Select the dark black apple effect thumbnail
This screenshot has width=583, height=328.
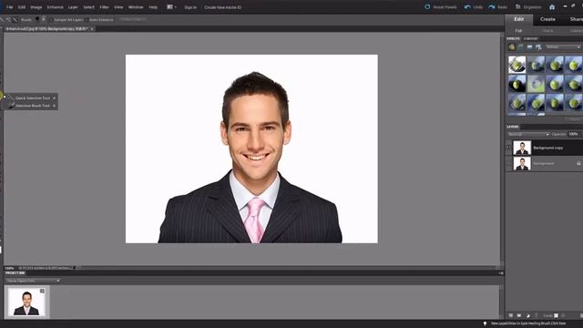point(517,85)
